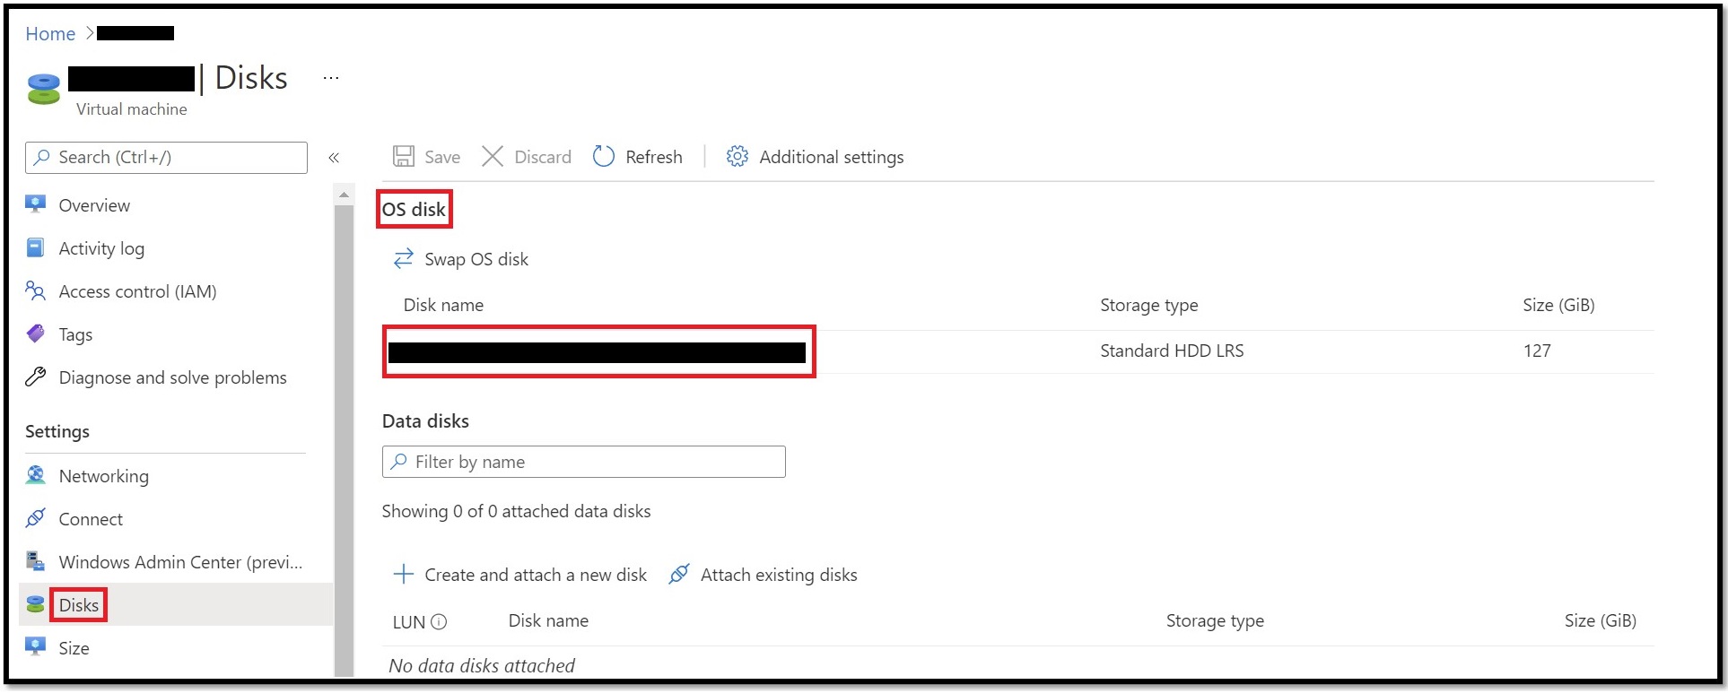The image size is (1728, 693).
Task: Go to Home breadcrumb link
Action: click(x=50, y=34)
